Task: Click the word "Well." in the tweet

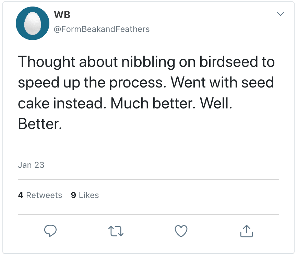Action: [x=216, y=103]
